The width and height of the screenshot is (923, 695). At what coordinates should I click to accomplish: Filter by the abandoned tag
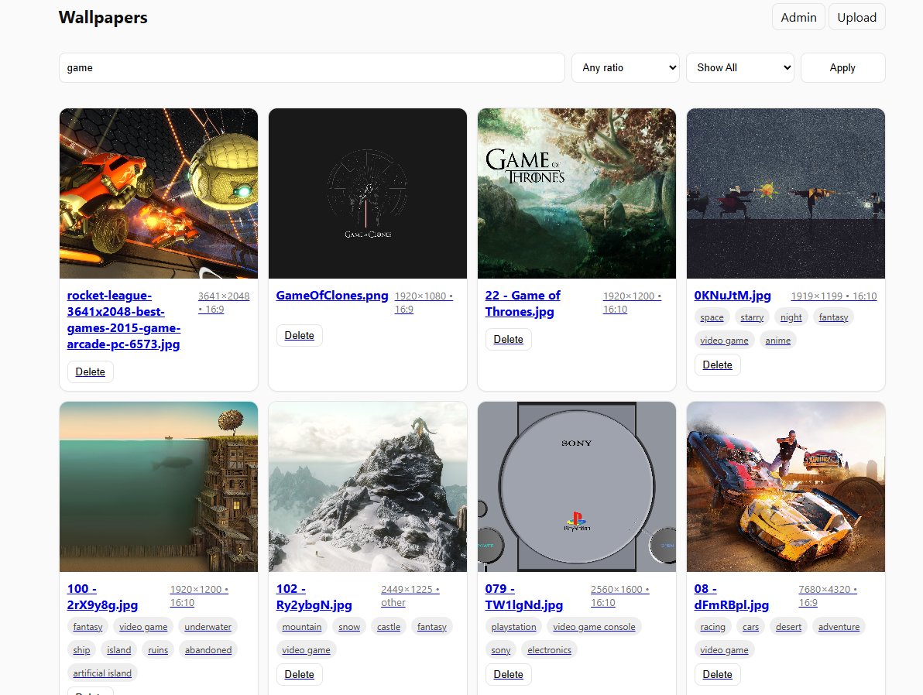[x=208, y=649]
